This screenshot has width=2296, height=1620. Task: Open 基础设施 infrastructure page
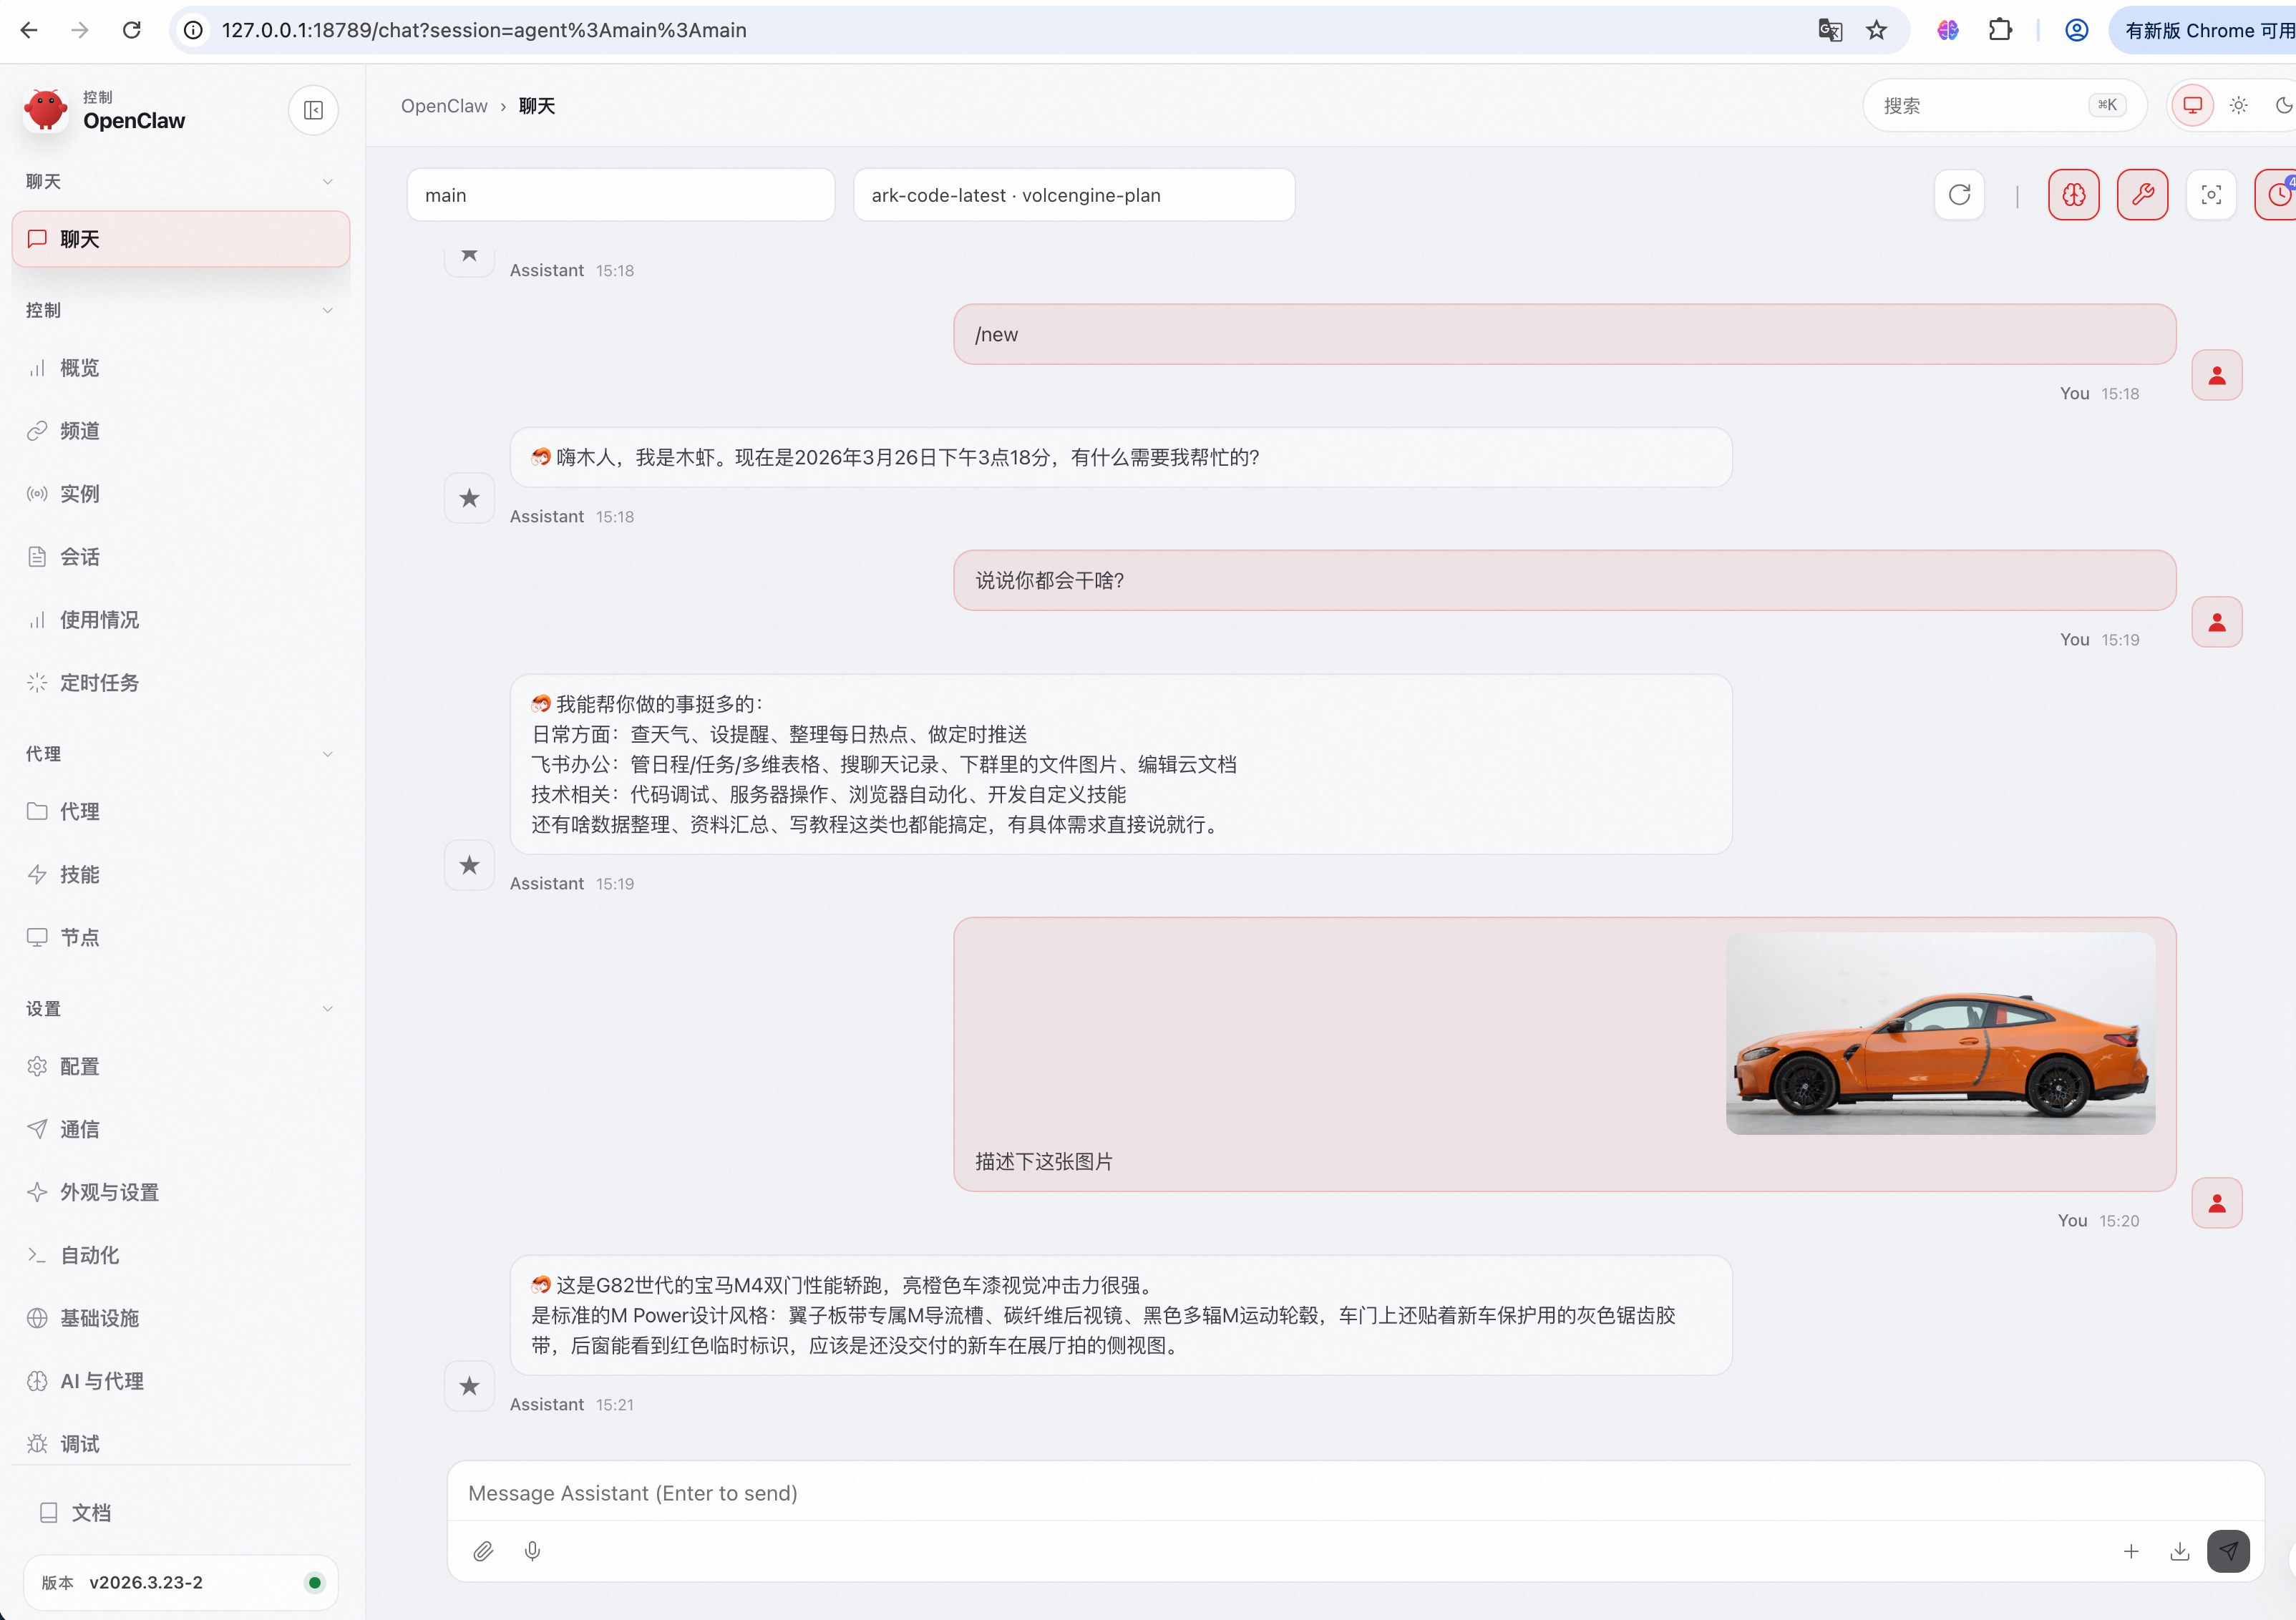(180, 1319)
